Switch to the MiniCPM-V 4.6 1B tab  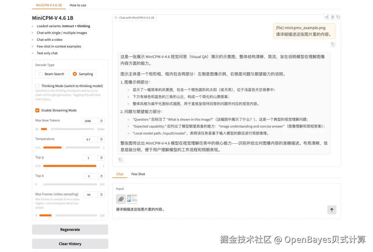pyautogui.click(x=49, y=5)
